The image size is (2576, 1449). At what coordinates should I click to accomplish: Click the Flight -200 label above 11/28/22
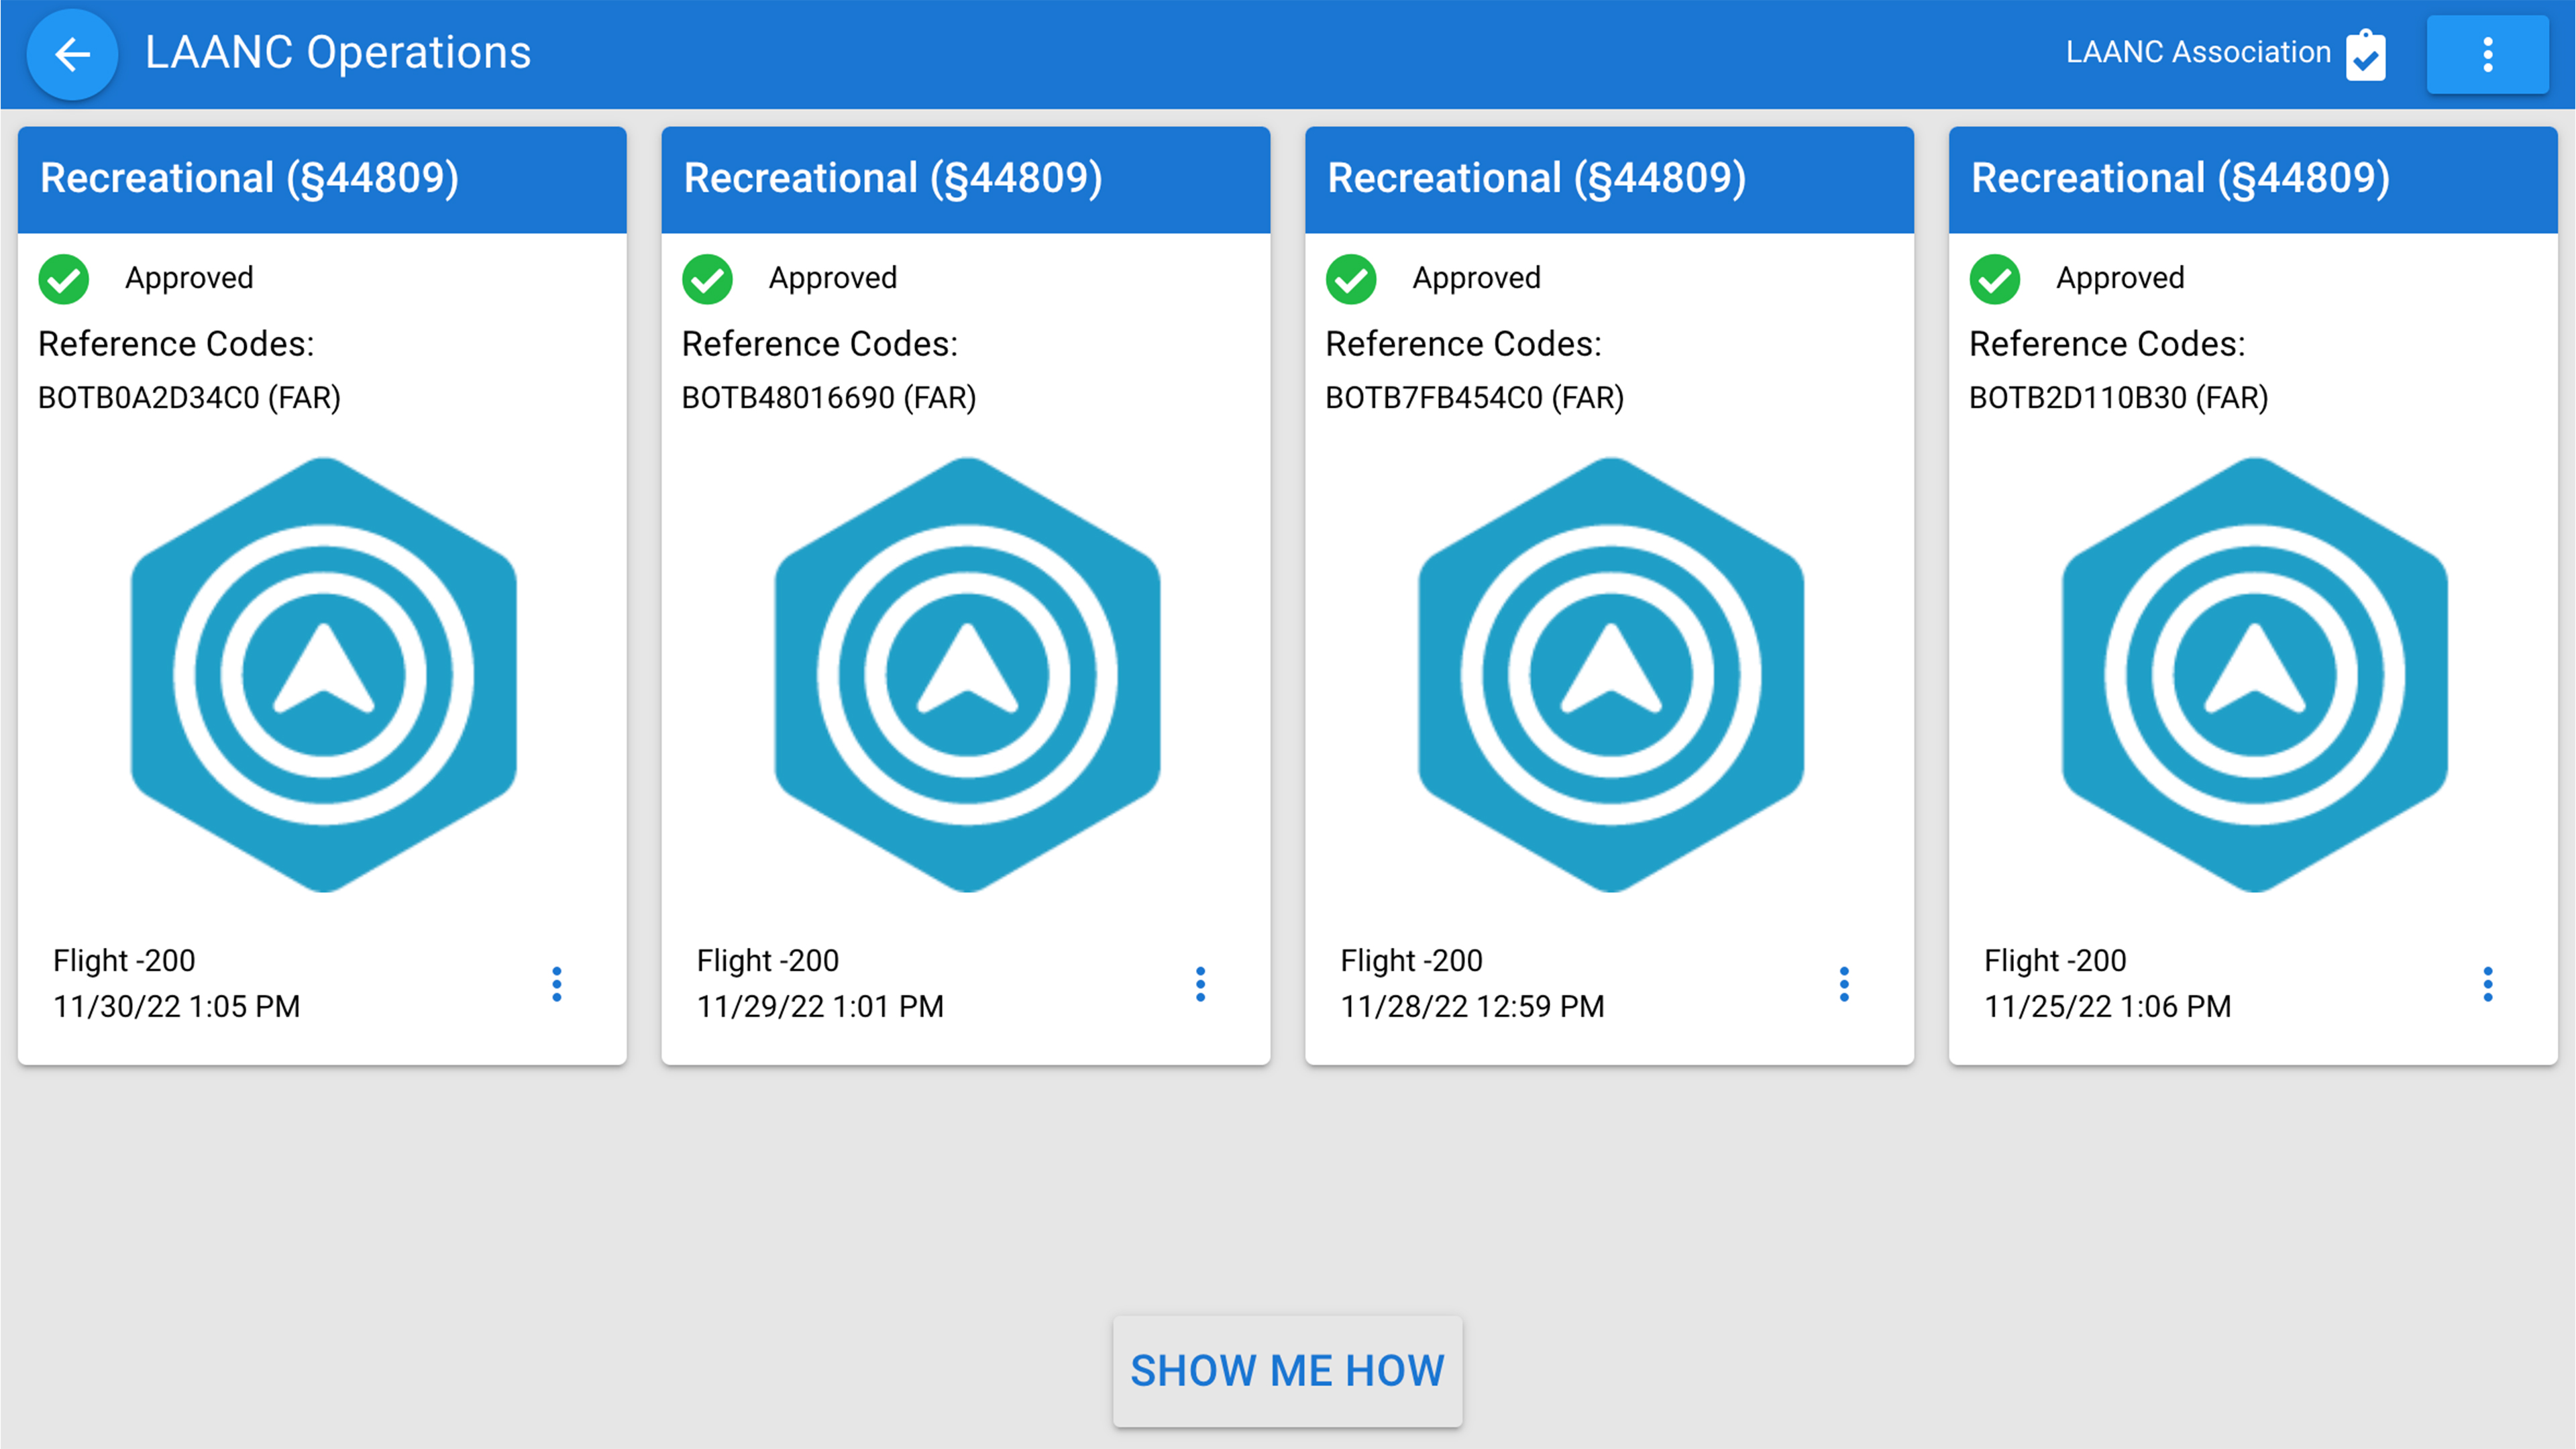pyautogui.click(x=1412, y=961)
